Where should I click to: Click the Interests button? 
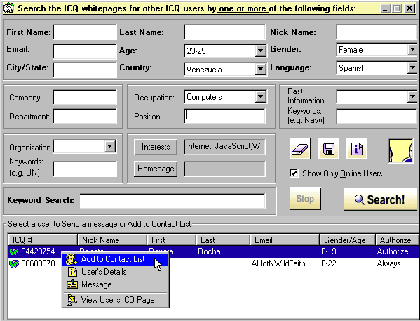[x=156, y=147]
